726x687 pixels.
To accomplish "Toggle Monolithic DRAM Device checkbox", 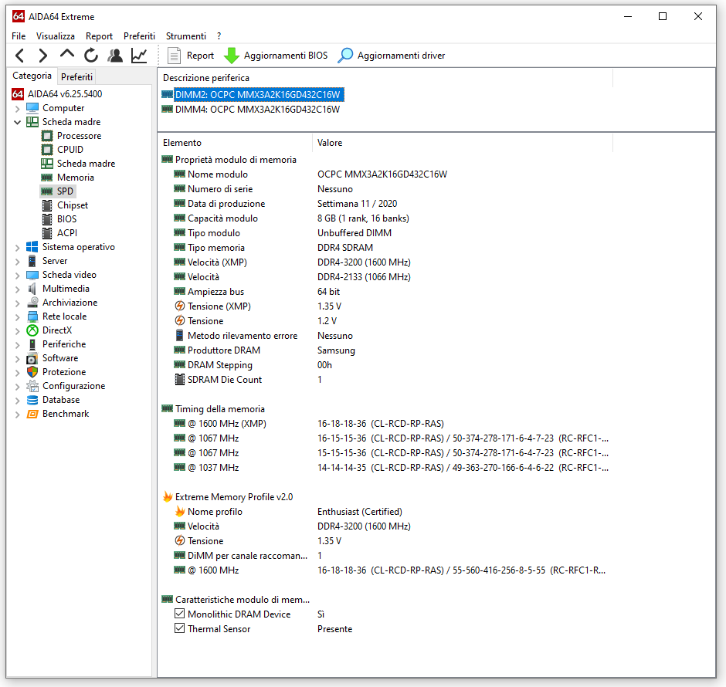I will click(180, 614).
